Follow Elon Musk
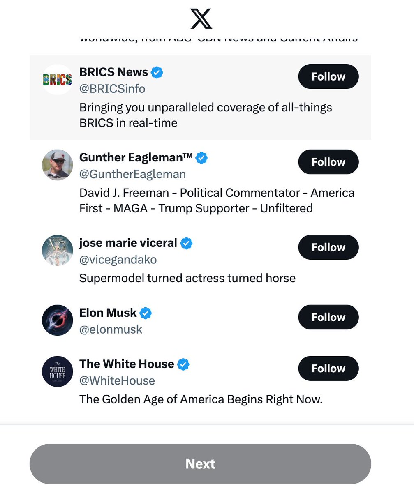Viewport: 414px width, 493px height. (328, 317)
